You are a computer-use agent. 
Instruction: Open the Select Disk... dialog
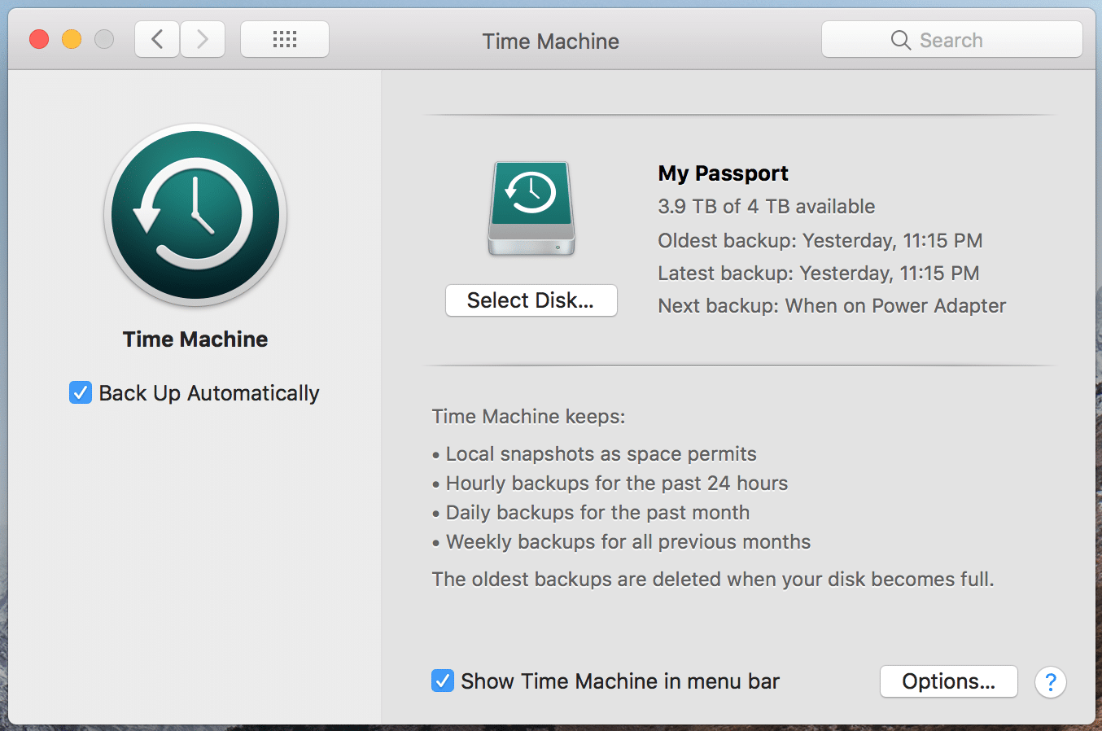(531, 300)
